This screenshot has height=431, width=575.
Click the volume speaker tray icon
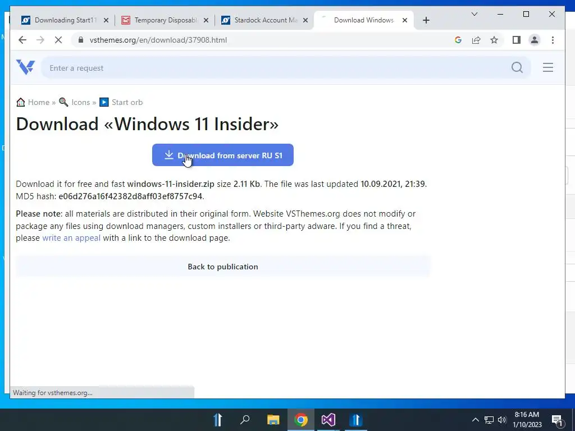point(502,420)
